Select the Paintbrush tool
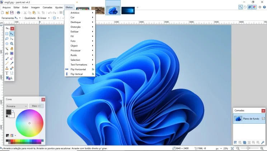 [7, 59]
